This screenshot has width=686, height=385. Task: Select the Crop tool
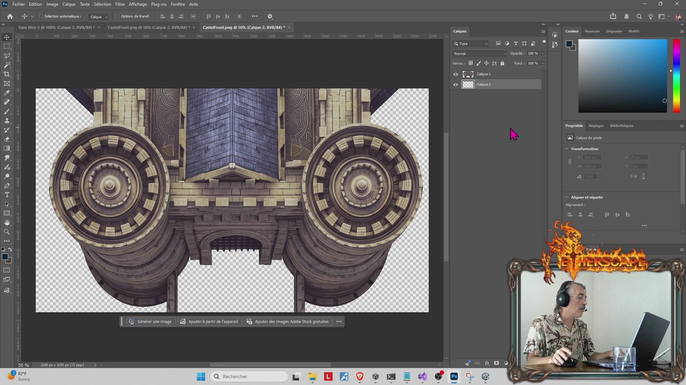click(x=7, y=74)
